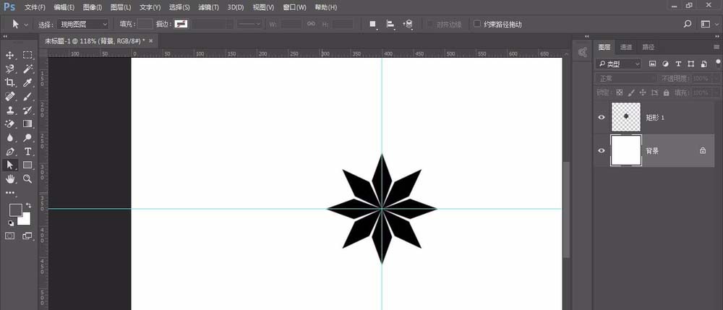The width and height of the screenshot is (723, 310).
Task: Switch to the 通道 tab
Action: [625, 47]
